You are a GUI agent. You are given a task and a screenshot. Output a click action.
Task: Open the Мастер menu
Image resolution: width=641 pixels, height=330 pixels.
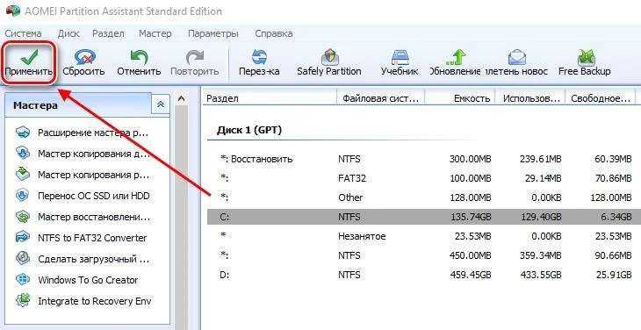[x=155, y=33]
